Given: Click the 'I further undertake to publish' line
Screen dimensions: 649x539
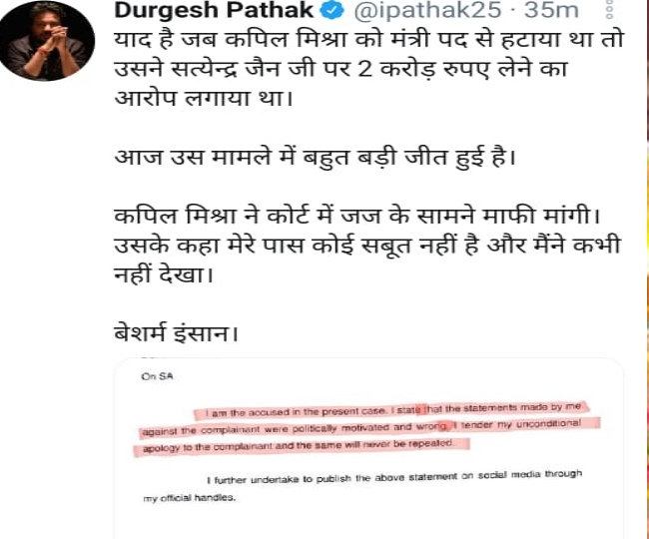Looking at the screenshot, I should tap(394, 477).
